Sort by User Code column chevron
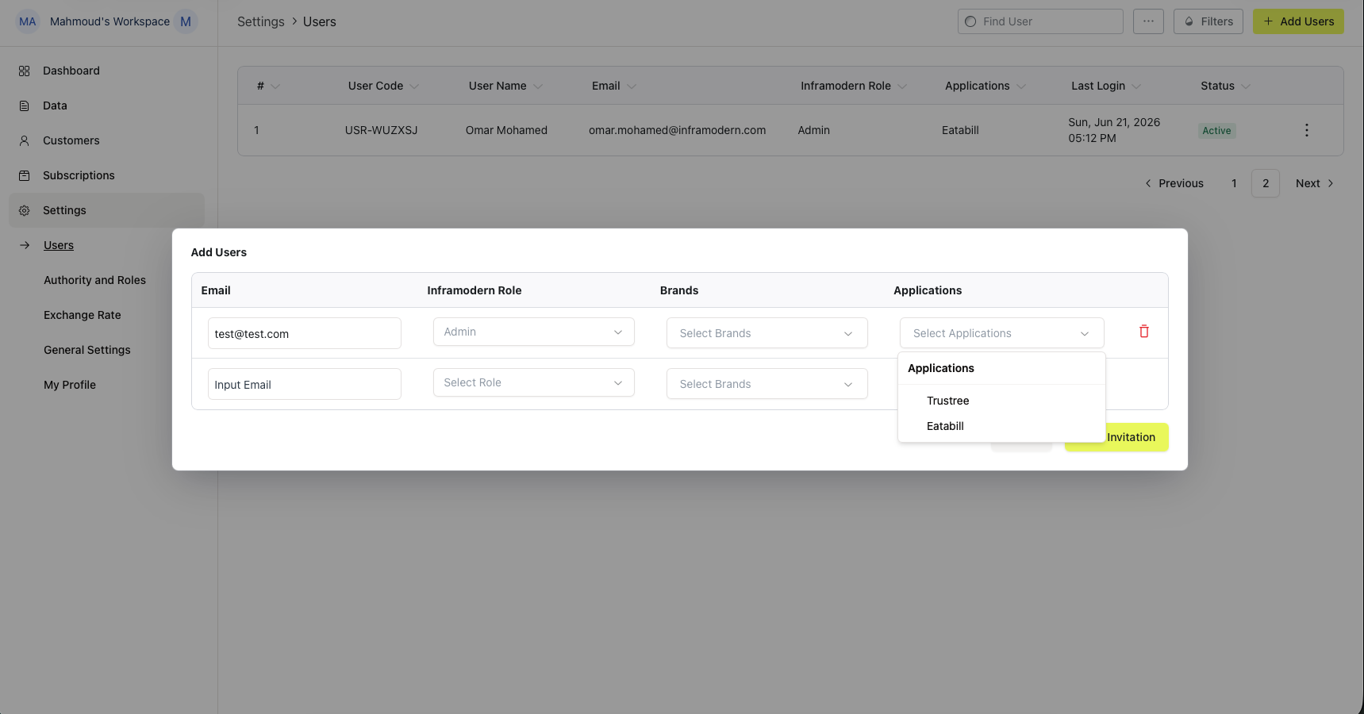Screen dimensions: 1364x714 click(414, 86)
